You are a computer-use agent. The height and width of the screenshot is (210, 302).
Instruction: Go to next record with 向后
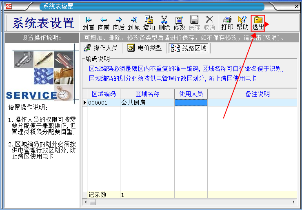(x=119, y=23)
